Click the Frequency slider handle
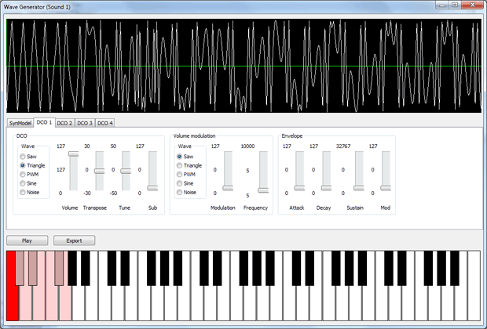This screenshot has height=329, width=487. tap(264, 190)
